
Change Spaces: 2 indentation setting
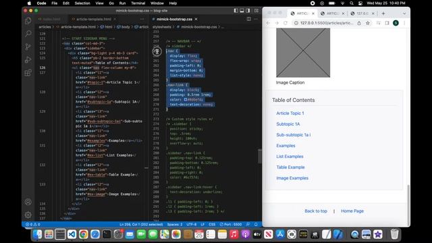click(x=175, y=224)
